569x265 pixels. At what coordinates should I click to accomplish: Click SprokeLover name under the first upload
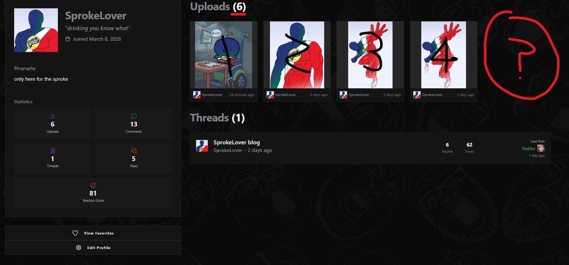(x=212, y=95)
